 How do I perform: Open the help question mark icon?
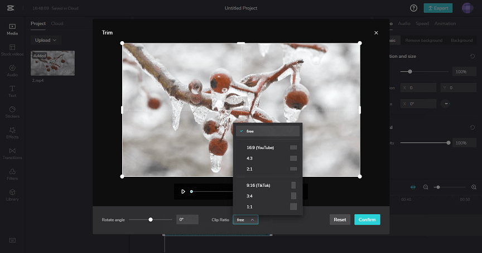pos(414,8)
